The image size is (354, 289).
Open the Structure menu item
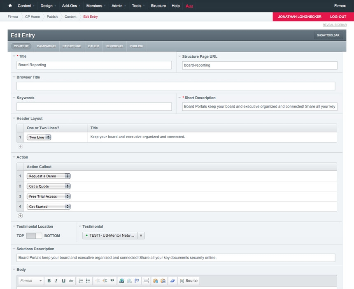(x=158, y=6)
